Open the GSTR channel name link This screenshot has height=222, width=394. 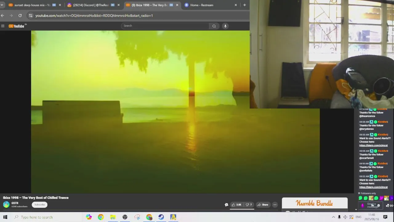pyautogui.click(x=15, y=203)
